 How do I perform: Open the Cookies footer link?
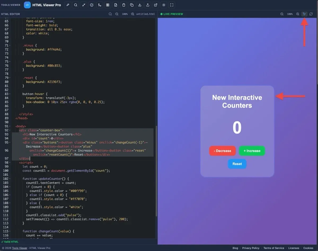tap(308, 248)
